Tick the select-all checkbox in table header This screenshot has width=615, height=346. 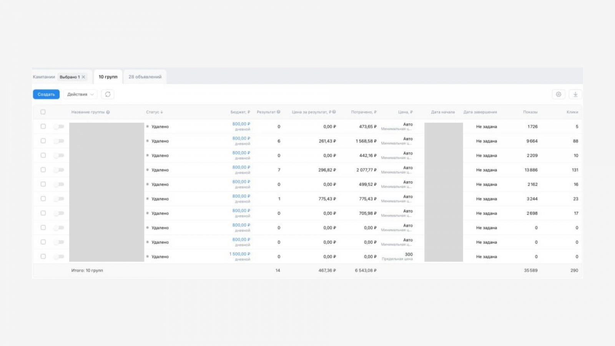pyautogui.click(x=43, y=112)
